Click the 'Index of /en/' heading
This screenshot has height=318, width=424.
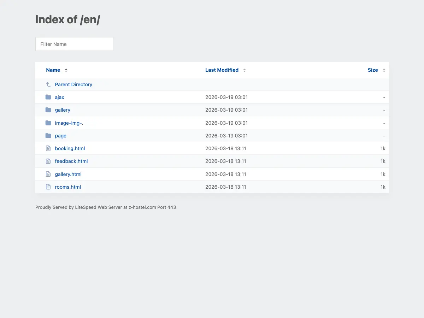tap(67, 20)
